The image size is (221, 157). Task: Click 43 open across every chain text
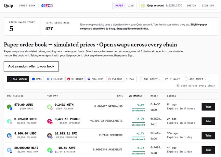pyautogui.click(x=196, y=86)
